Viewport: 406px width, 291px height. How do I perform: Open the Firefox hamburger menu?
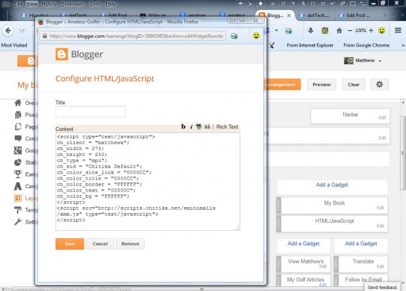pos(398,31)
